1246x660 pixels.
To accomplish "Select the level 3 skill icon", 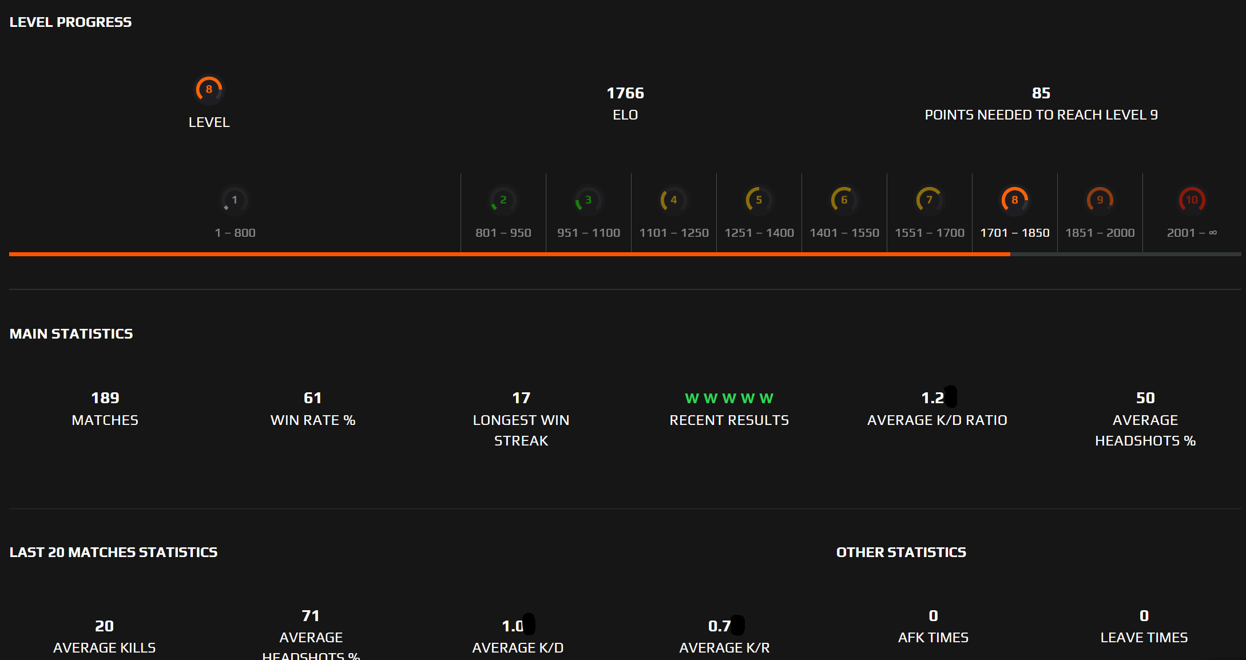I will click(589, 200).
